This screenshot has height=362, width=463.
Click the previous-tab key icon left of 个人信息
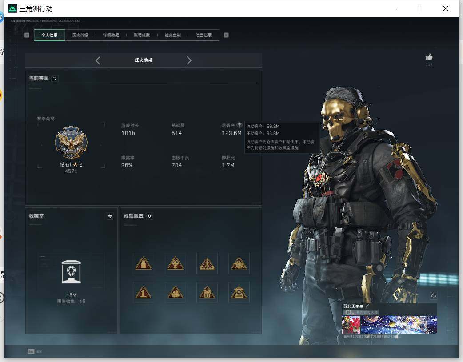pos(27,35)
